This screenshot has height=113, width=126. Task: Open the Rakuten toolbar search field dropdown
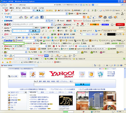tap(52, 25)
